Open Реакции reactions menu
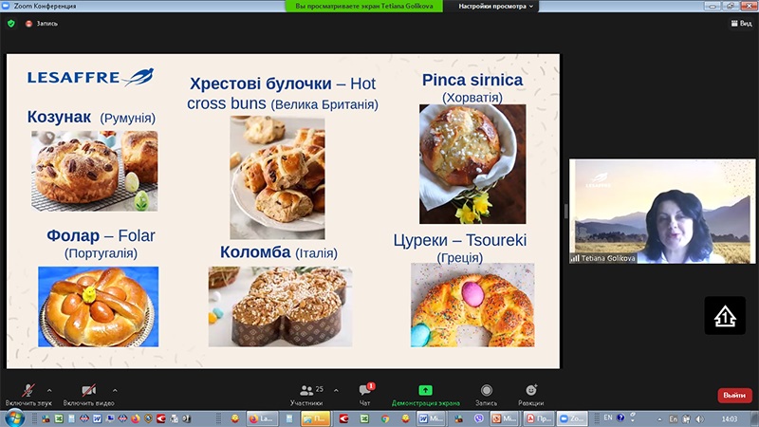 (531, 394)
